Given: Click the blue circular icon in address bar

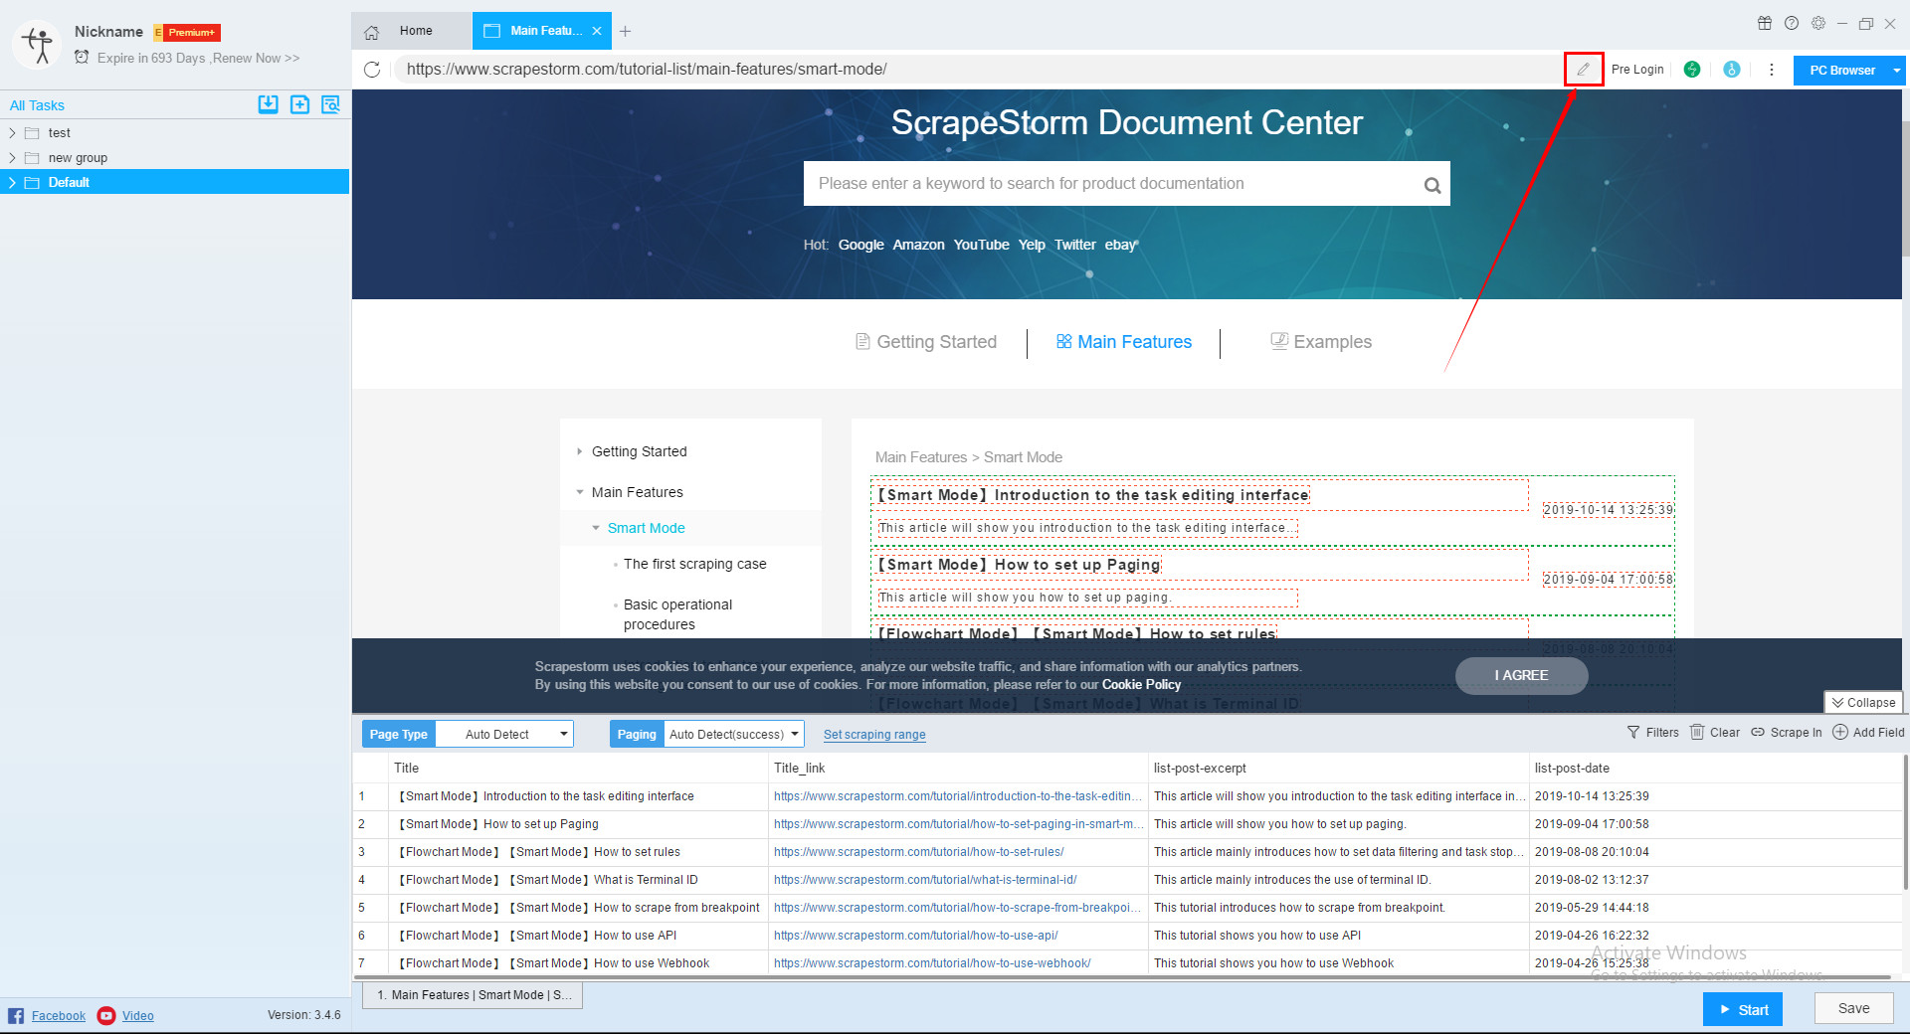Looking at the screenshot, I should coord(1732,70).
